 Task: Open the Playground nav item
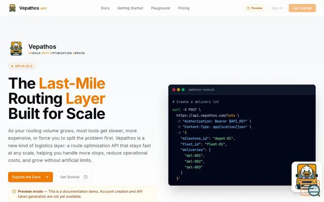tap(160, 8)
